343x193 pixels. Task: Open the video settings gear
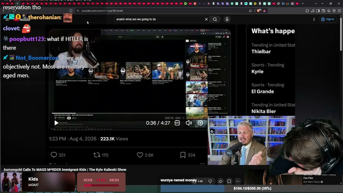200,123
